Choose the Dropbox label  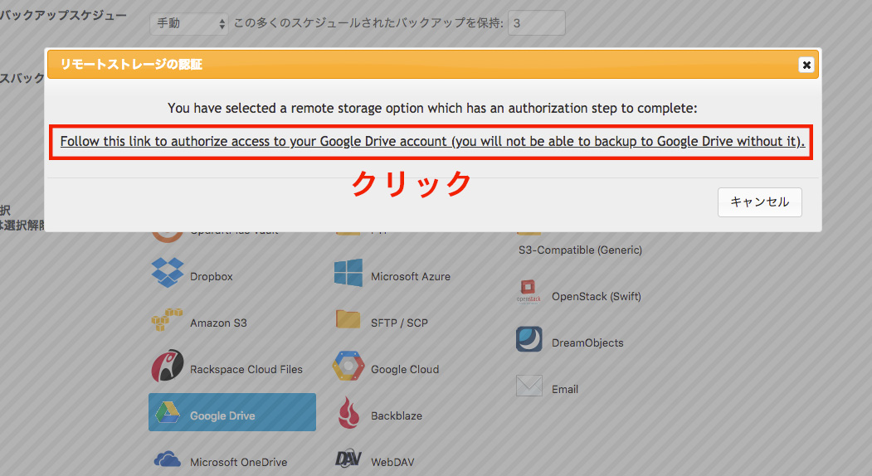(212, 276)
